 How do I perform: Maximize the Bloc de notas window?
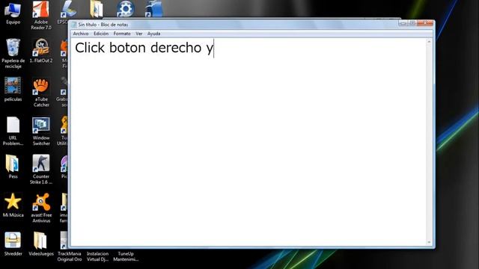point(412,23)
